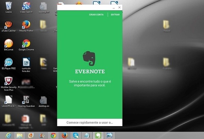Click the notepad taskbar icon beside Skype

click(x=87, y=136)
